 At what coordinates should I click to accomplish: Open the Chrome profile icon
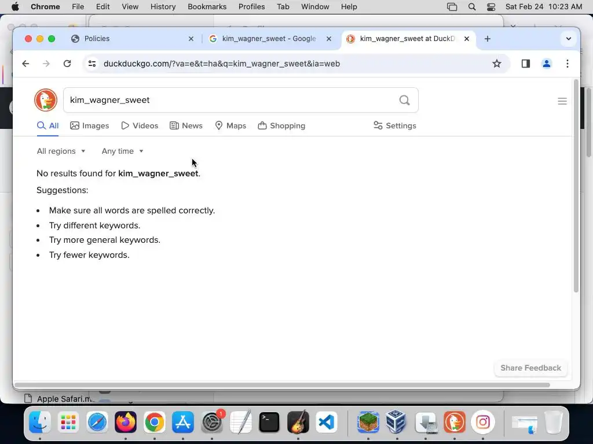click(547, 64)
